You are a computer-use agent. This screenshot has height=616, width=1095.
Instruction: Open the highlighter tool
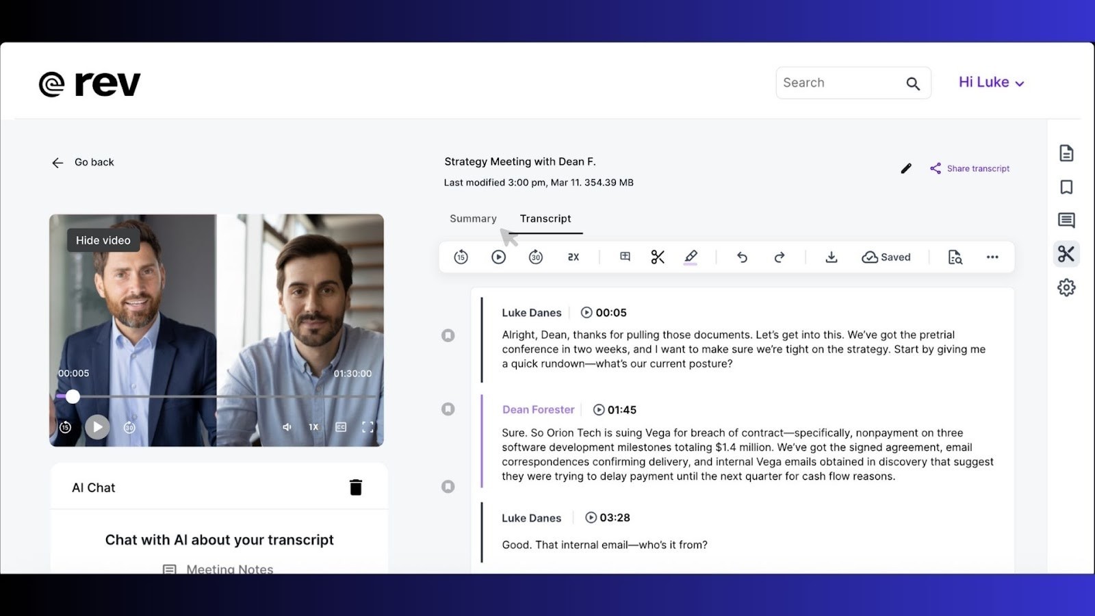pos(691,257)
